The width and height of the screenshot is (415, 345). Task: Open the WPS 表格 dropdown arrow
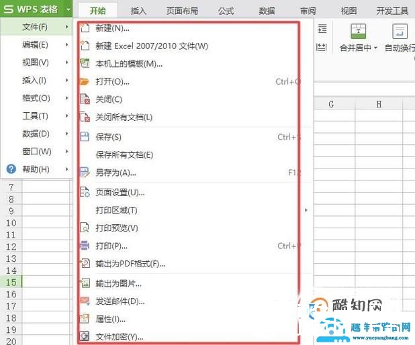tap(68, 9)
